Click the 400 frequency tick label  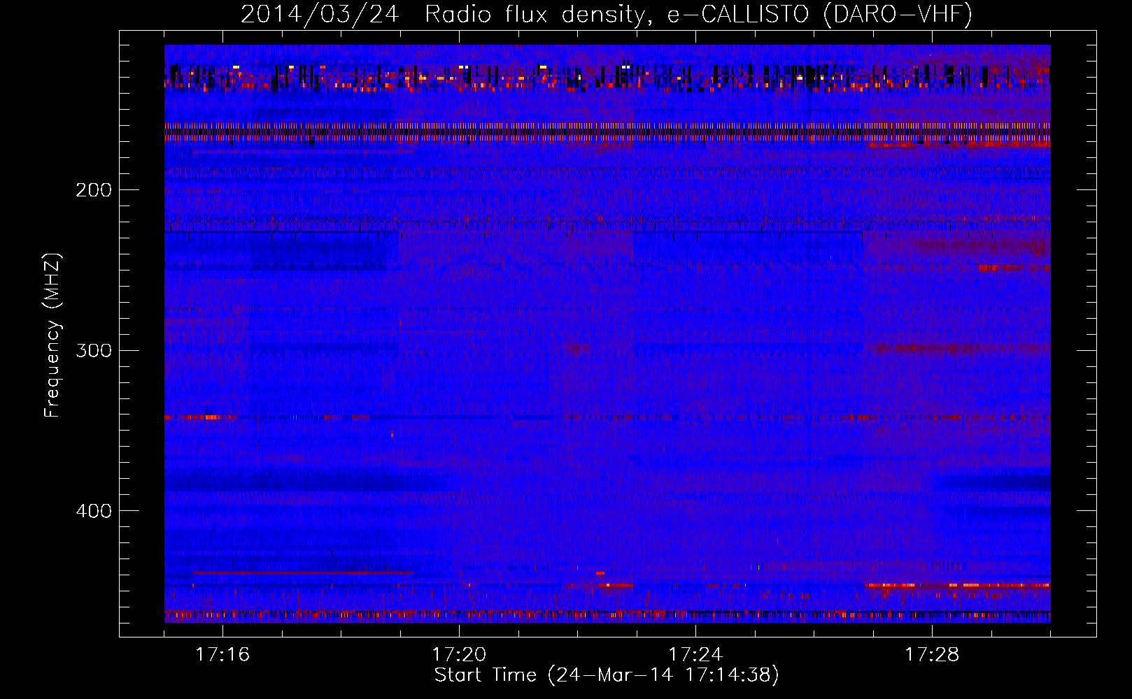pos(94,511)
